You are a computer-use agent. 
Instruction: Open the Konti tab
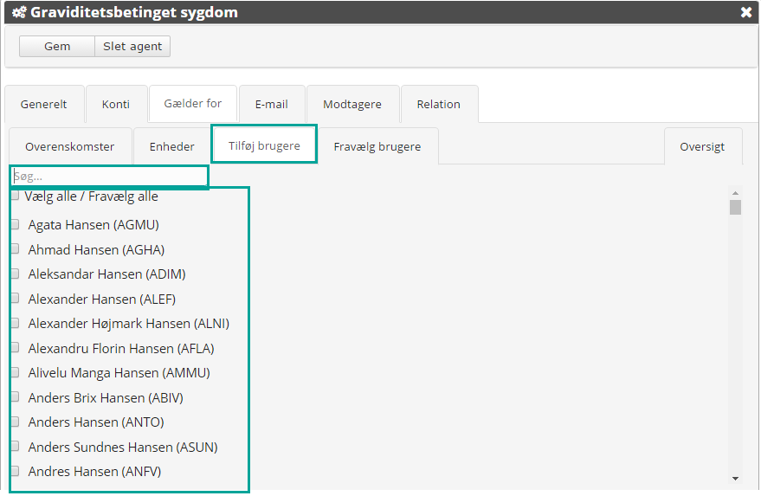click(116, 104)
